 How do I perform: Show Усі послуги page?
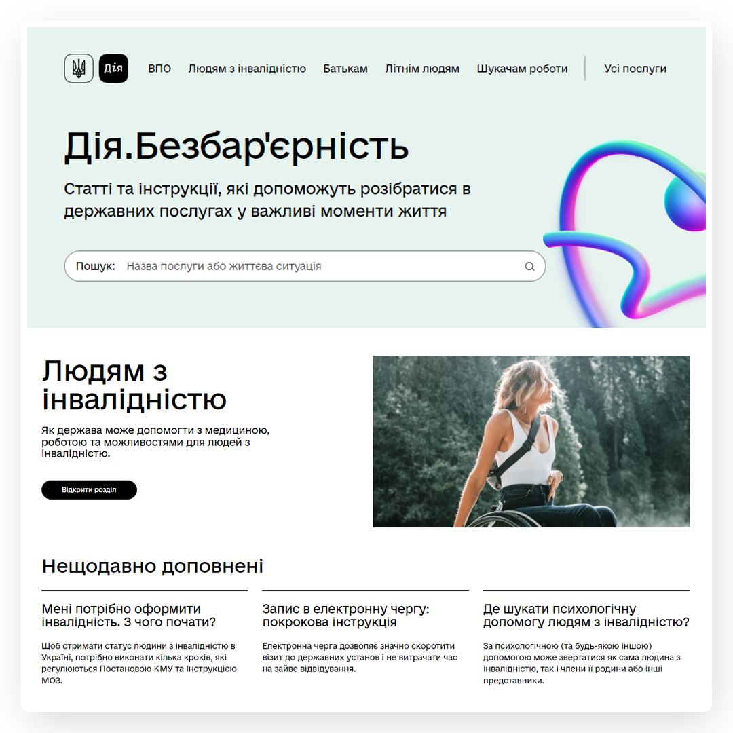[635, 69]
